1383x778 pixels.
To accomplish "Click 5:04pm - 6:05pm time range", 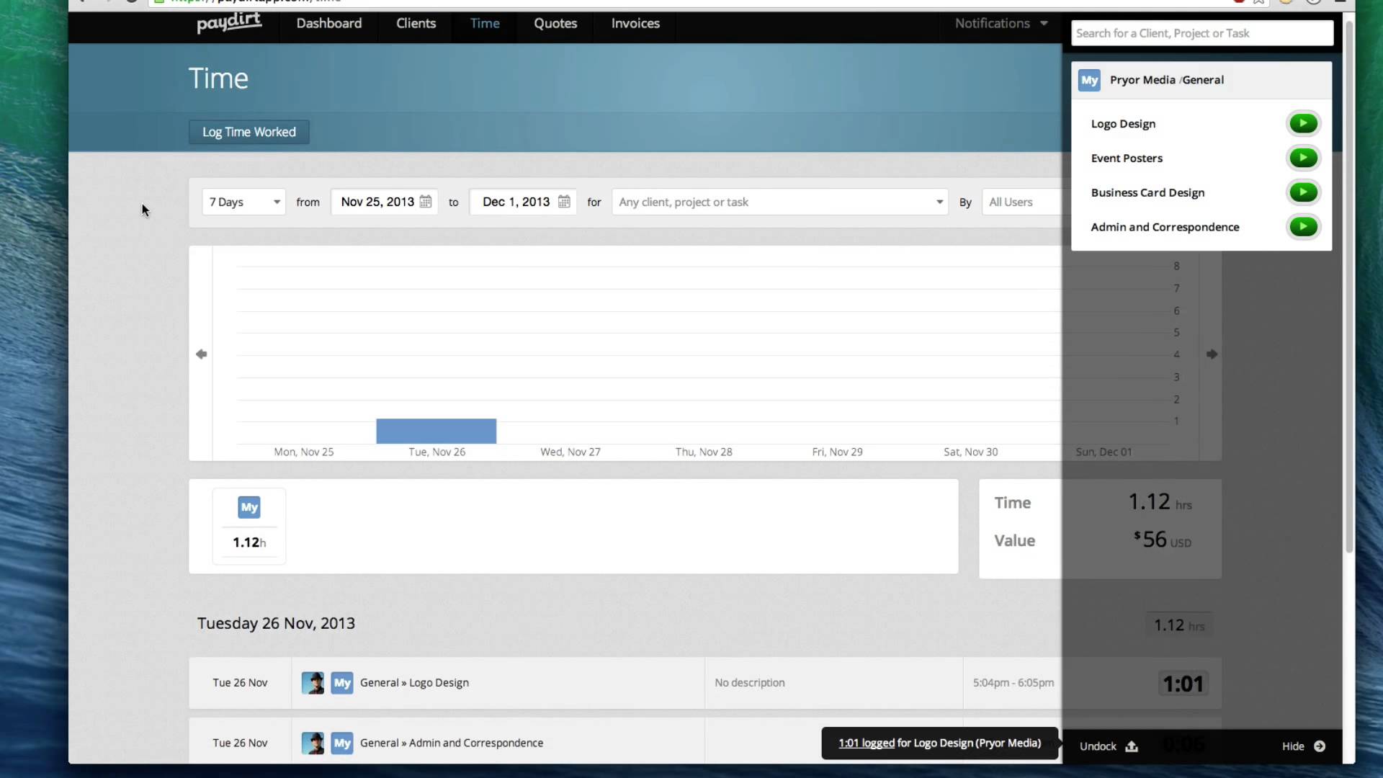I will click(x=1013, y=683).
